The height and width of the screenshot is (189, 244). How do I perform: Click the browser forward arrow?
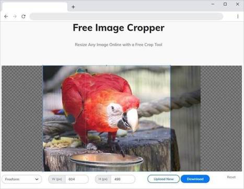click(x=15, y=16)
